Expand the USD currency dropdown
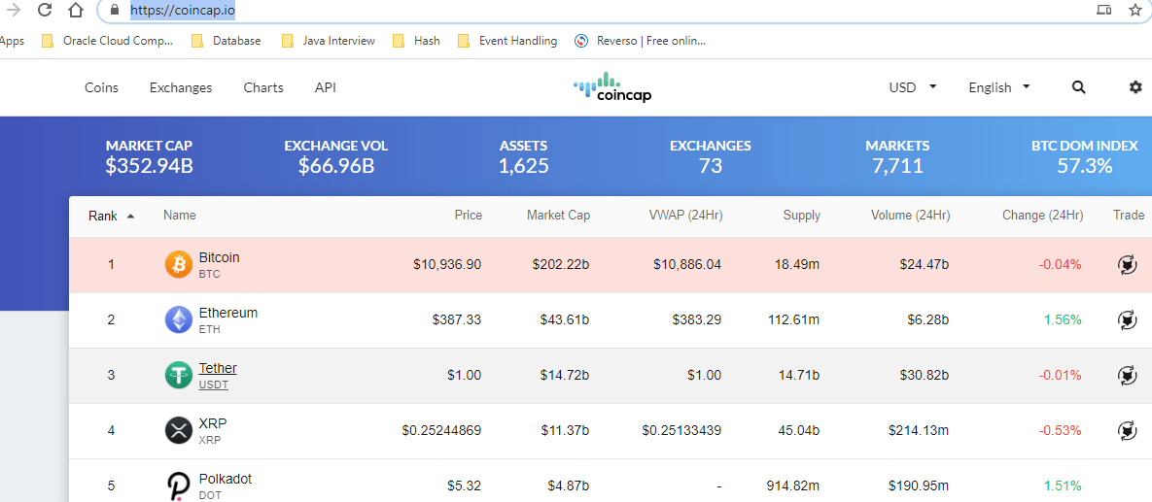The width and height of the screenshot is (1152, 502). point(913,87)
